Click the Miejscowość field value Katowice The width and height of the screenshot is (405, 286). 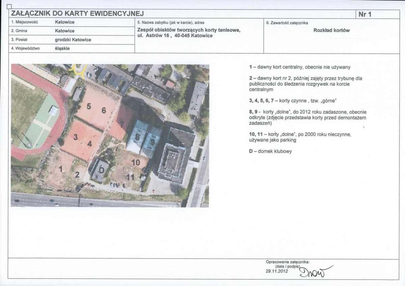point(64,22)
